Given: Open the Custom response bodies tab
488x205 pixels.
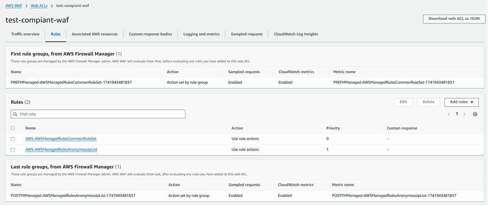Looking at the screenshot, I should click(x=150, y=34).
